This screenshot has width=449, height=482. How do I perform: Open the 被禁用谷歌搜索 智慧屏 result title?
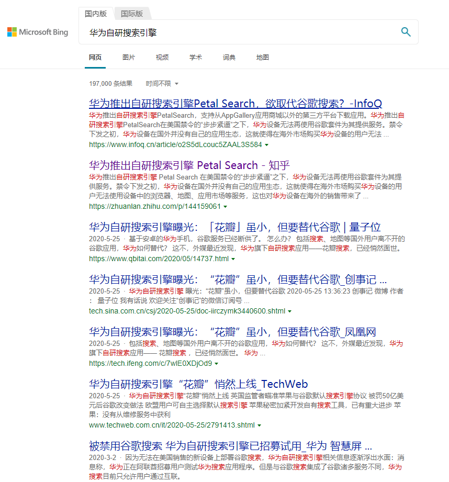tap(230, 446)
